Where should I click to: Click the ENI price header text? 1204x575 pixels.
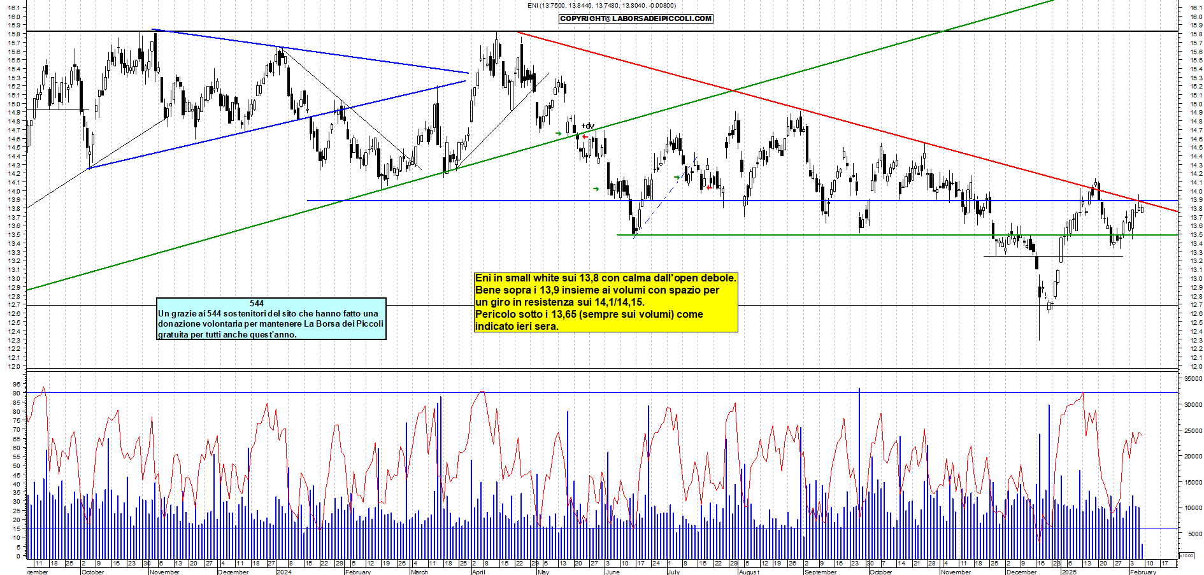tap(601, 6)
